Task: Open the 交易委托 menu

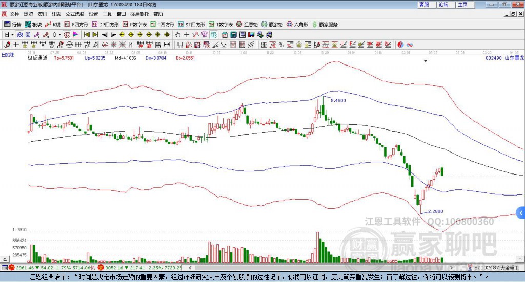Action: click(x=139, y=14)
